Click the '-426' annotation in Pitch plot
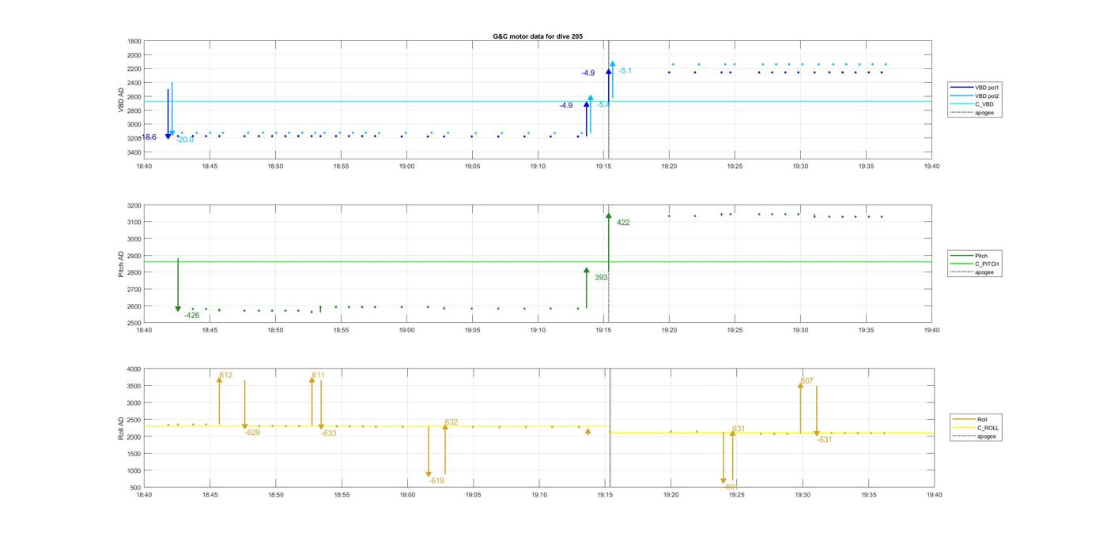Screen dimensions: 1107x547 point(191,316)
